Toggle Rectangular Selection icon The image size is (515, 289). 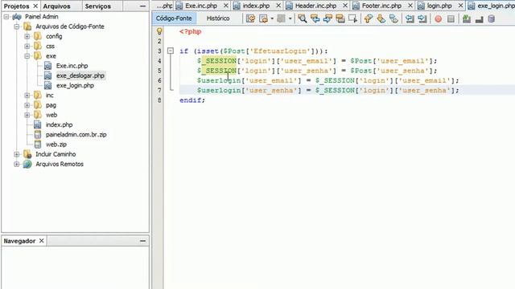click(x=352, y=18)
